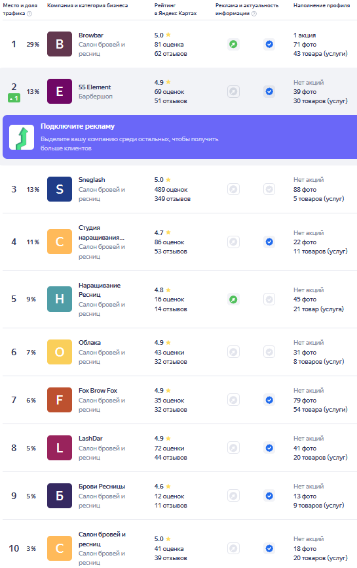Click the grey advertising icon in Sneglash row
Screen dimensions: 357x568
click(x=233, y=189)
